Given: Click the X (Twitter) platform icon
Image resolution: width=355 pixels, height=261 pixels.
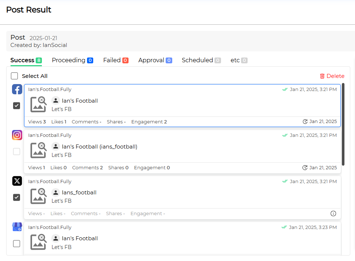Looking at the screenshot, I should (x=17, y=181).
